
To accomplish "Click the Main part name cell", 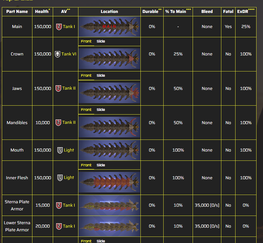I will pyautogui.click(x=17, y=26).
